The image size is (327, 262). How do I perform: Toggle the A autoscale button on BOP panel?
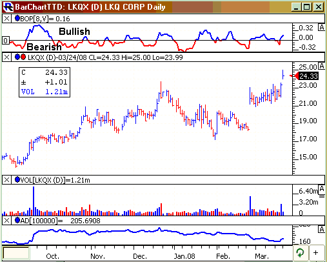[x=322, y=27]
